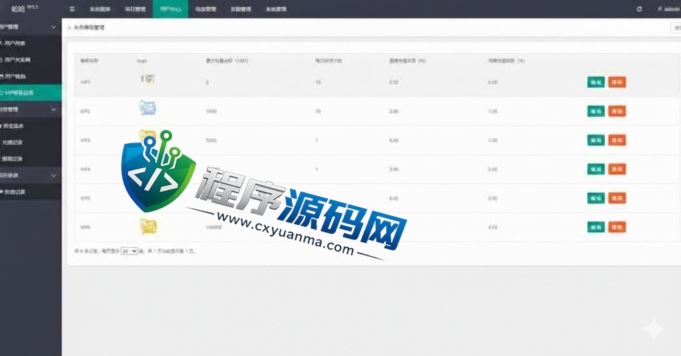Open the 系统报表 top menu tab
681x356 pixels.
tap(100, 9)
